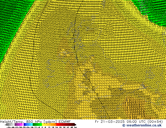Click the date text Fr 21-03-2025 06:00 UTC (00+54)
Viewport: 166px width, 128px height.
129,122
